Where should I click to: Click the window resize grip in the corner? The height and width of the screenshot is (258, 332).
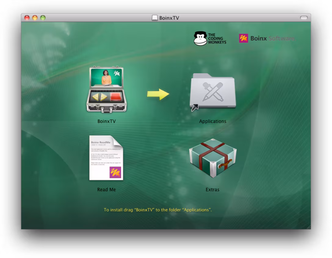coord(309,227)
